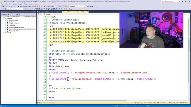
Task: Click 'dbo.RestrictedAccessTable' on line 55
Action: 93,54
